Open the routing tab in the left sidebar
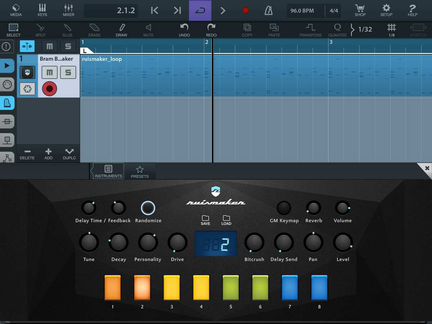 point(7,140)
